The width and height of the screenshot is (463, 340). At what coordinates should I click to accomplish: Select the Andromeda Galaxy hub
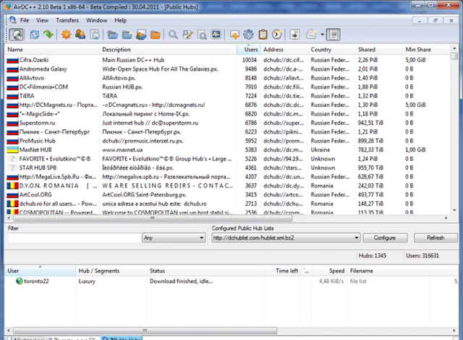coord(228,69)
